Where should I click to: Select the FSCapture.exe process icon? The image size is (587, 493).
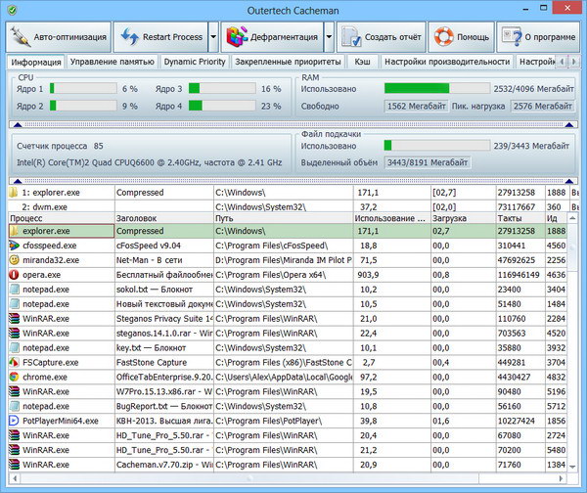pos(14,361)
